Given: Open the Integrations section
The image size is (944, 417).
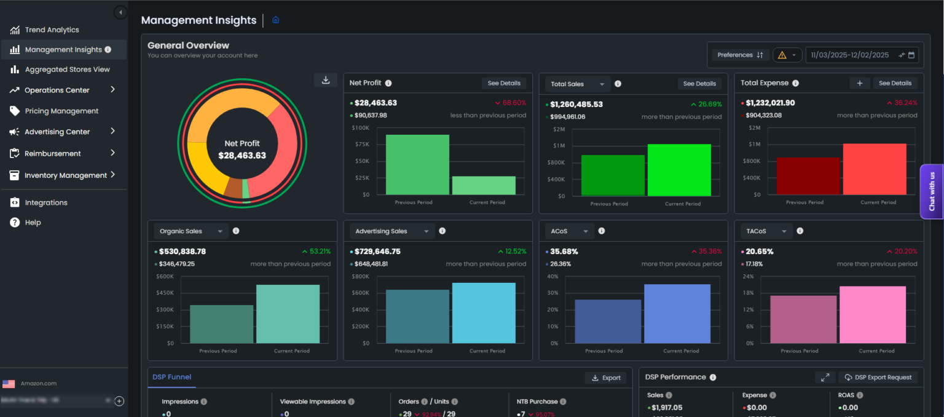Looking at the screenshot, I should click(46, 202).
